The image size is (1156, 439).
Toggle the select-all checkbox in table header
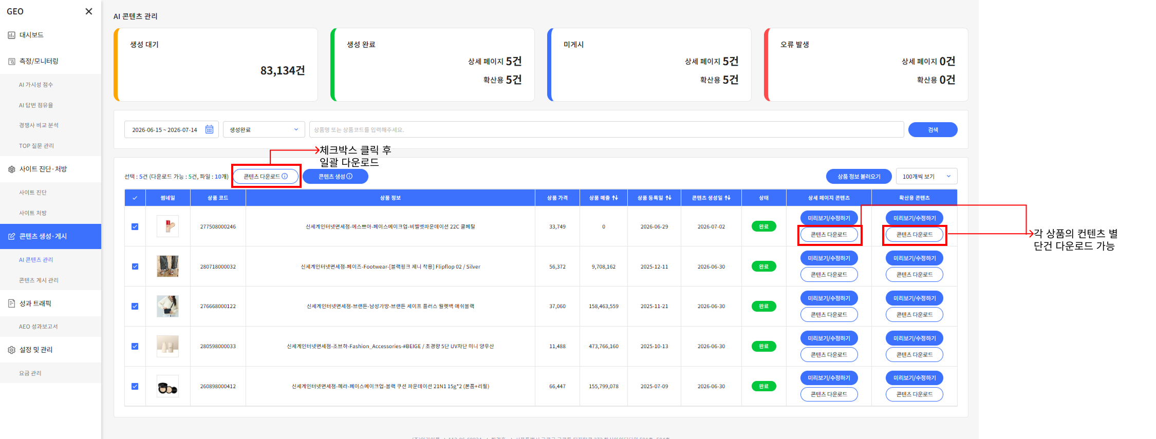pos(135,198)
